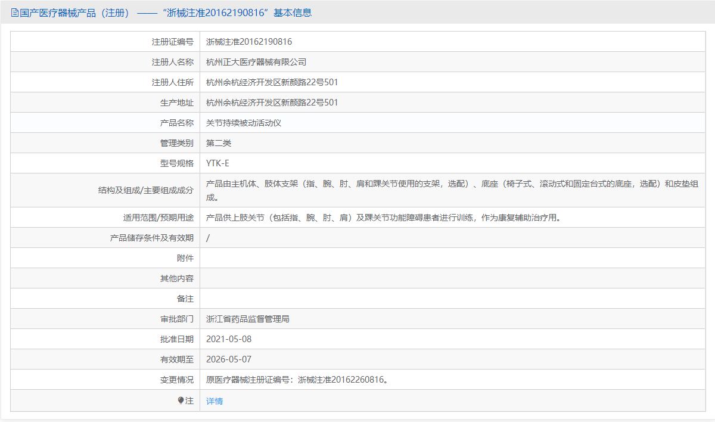Select registrant name 杭州正大医疗器械有限公司
715x422 pixels.
[x=256, y=62]
